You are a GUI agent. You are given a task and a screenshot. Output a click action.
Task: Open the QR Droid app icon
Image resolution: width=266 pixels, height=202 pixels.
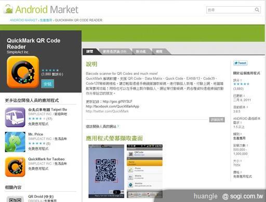[15, 199]
